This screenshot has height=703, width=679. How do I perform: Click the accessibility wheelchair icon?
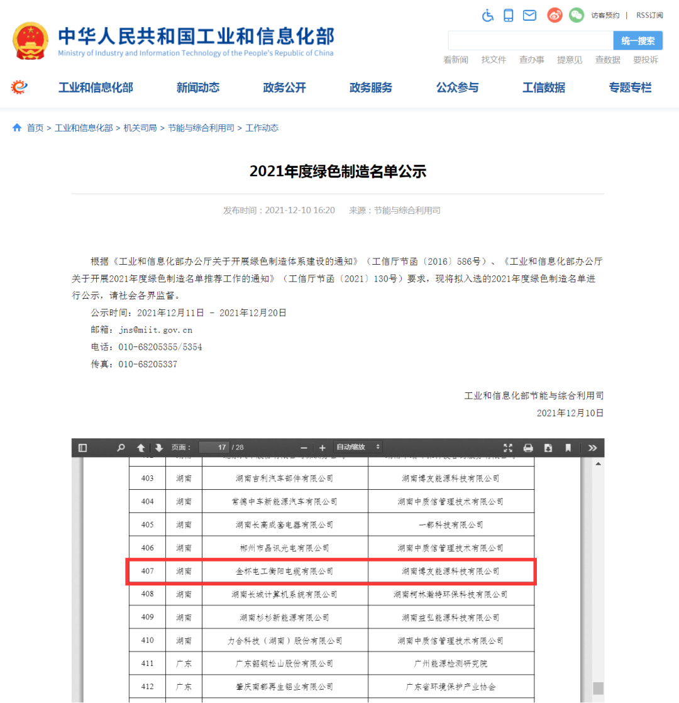coord(488,15)
